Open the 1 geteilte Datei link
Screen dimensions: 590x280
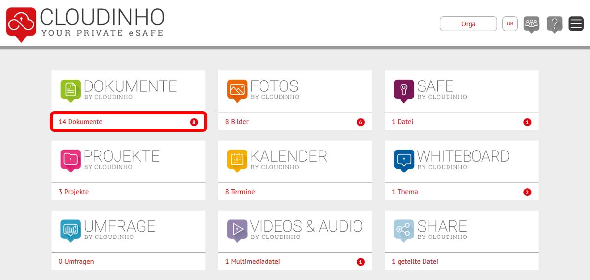[x=415, y=261]
